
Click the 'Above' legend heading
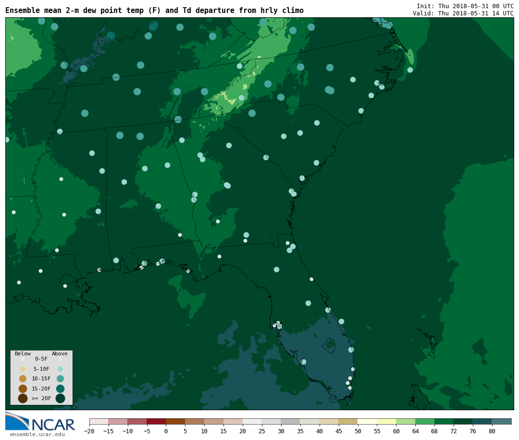click(x=60, y=353)
